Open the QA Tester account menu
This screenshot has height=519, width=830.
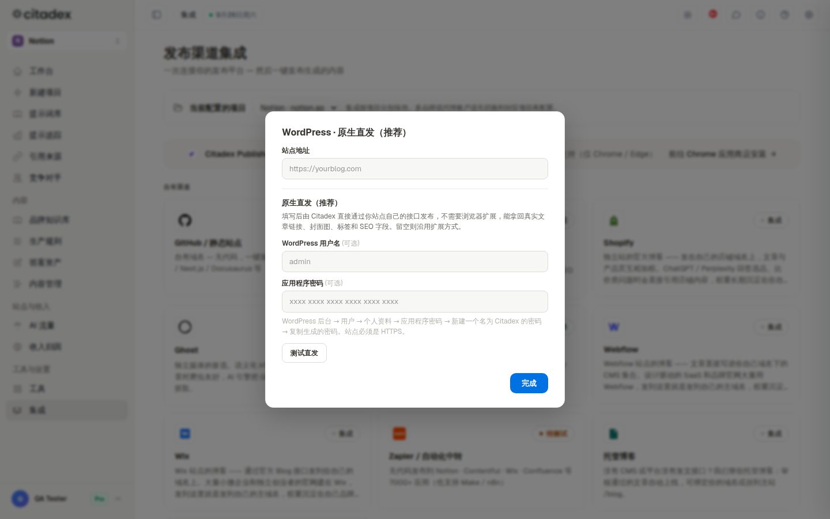[x=67, y=498]
